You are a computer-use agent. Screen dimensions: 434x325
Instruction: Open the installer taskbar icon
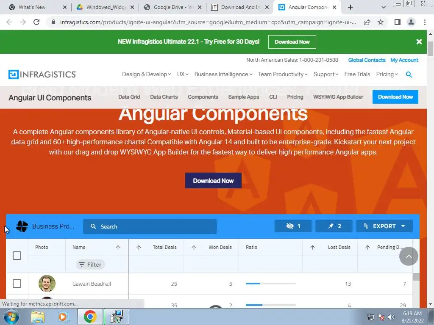(x=117, y=317)
